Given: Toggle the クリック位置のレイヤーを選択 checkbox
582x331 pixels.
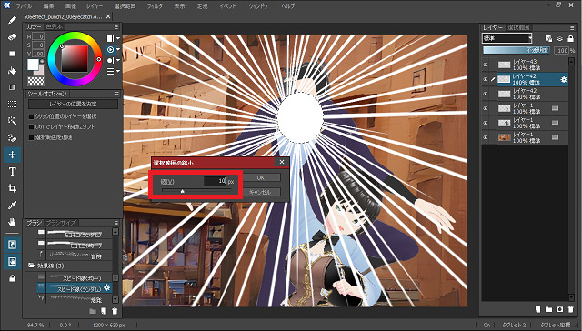Looking at the screenshot, I should [x=32, y=116].
